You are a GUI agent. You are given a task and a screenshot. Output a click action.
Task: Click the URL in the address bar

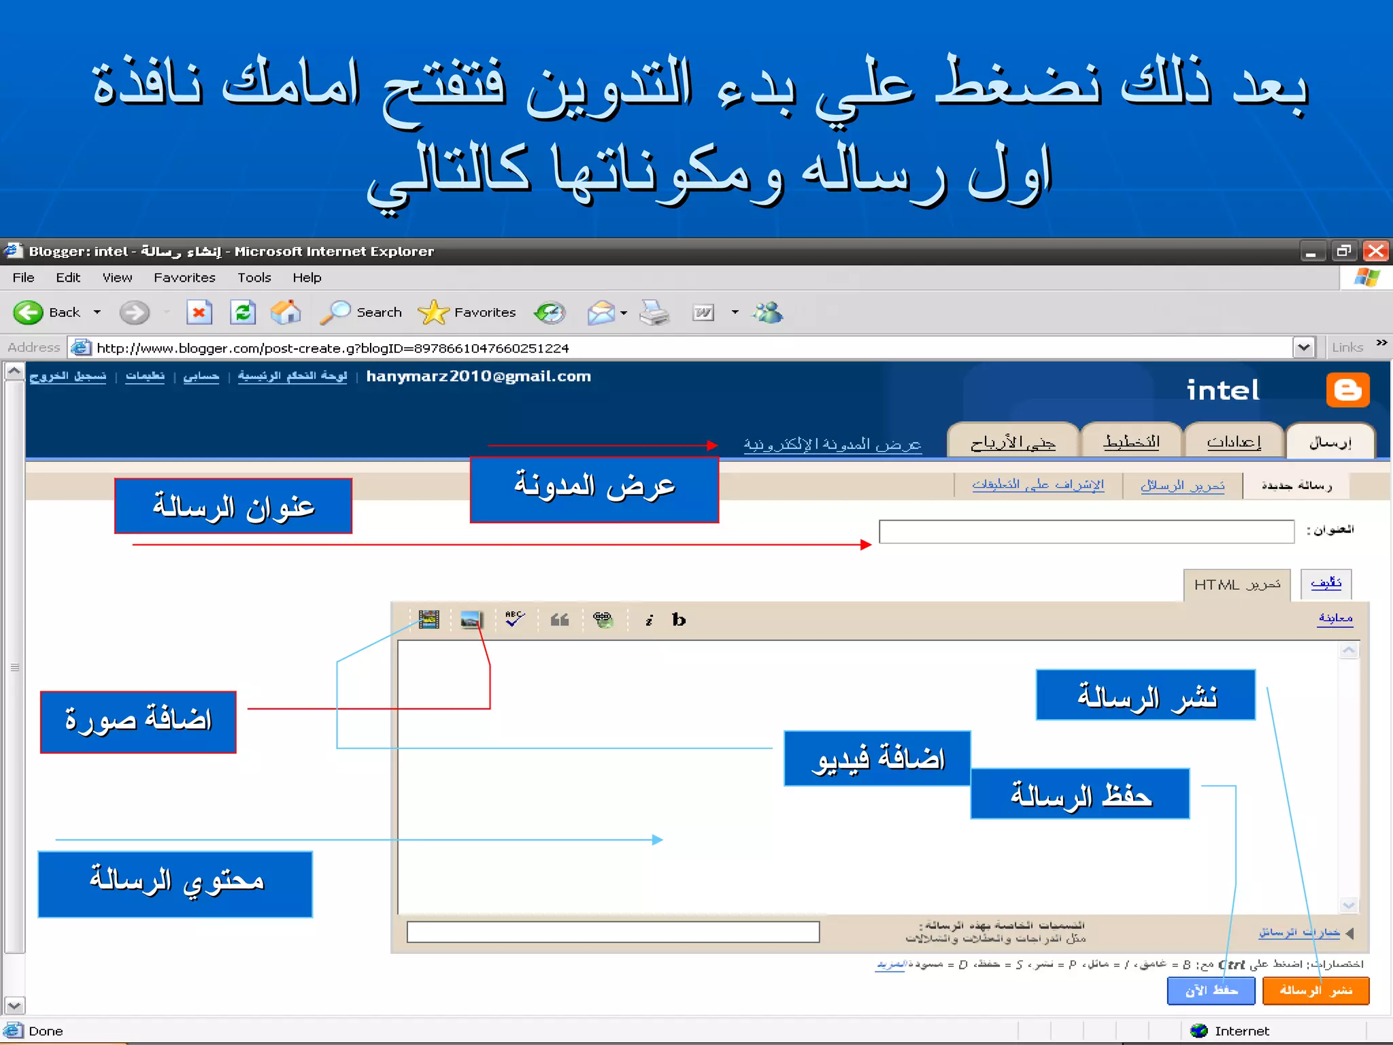click(x=333, y=348)
